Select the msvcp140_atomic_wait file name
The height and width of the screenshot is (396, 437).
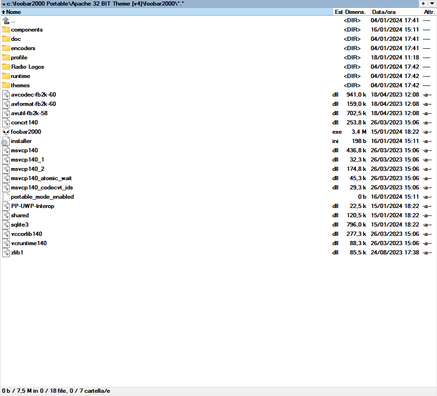tap(41, 178)
